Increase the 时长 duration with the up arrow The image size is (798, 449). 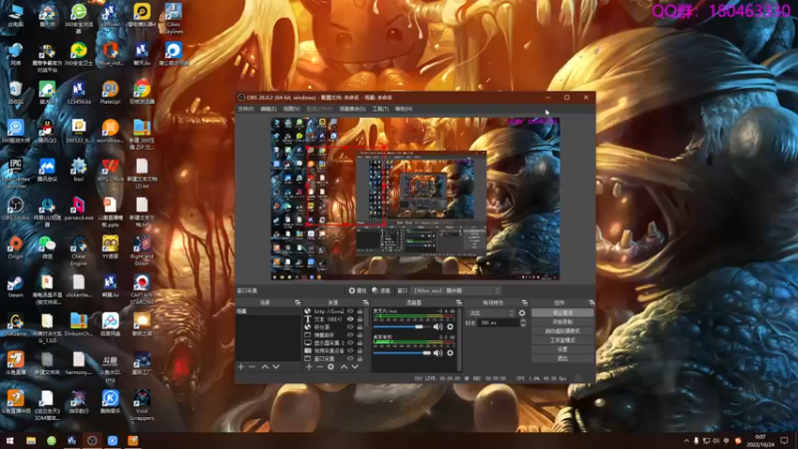[x=523, y=320]
